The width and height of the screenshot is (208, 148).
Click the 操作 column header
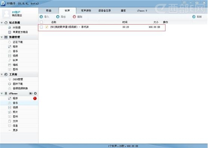[x=165, y=22]
